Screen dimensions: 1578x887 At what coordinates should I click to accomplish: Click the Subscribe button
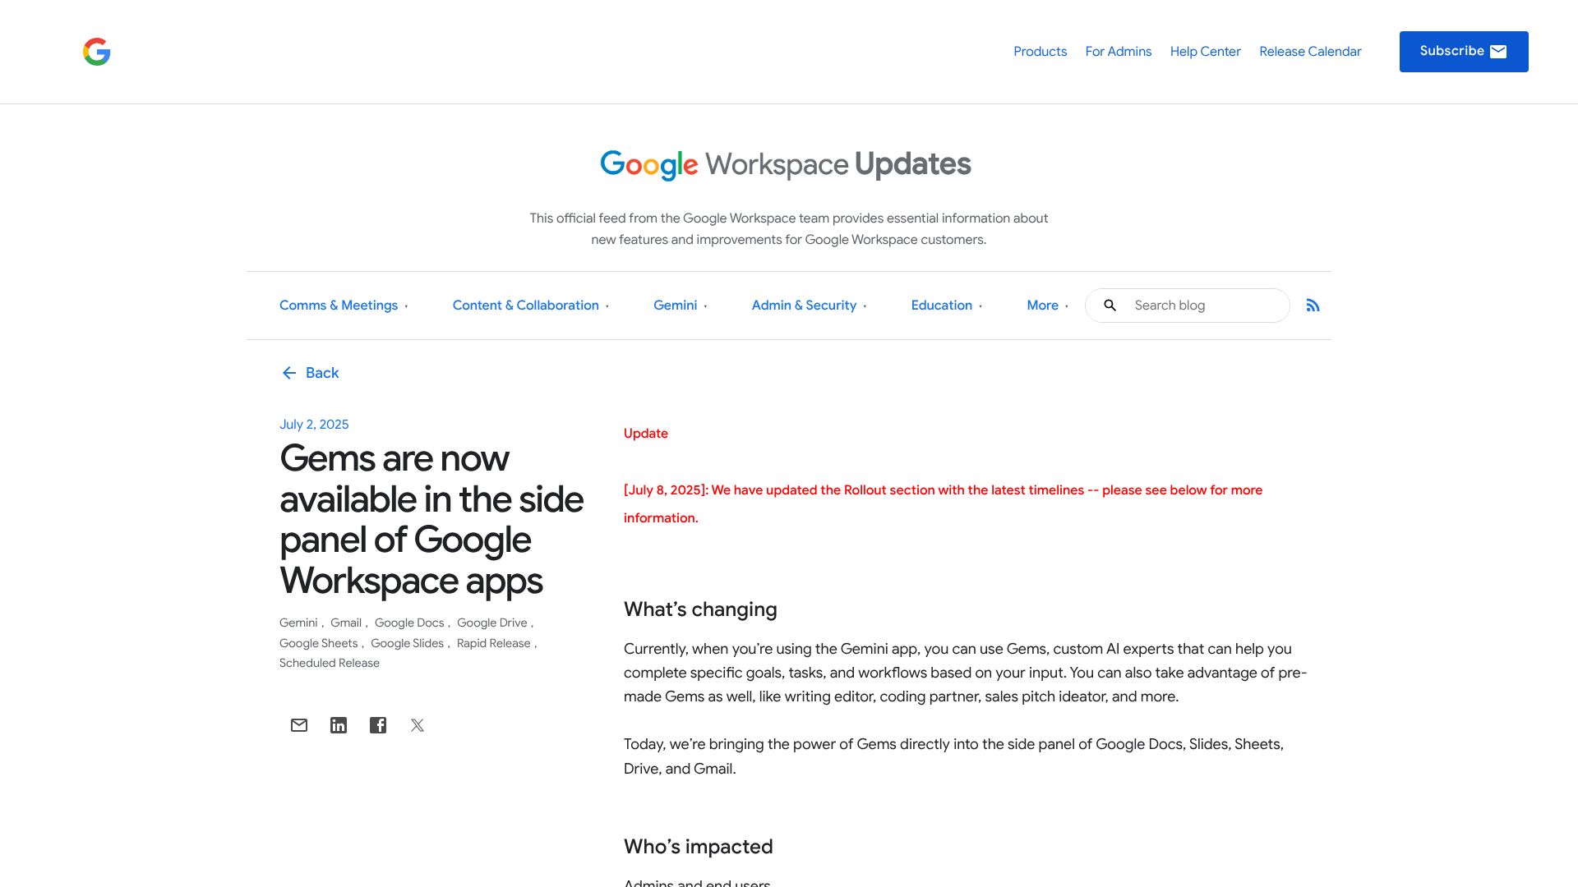1464,52
